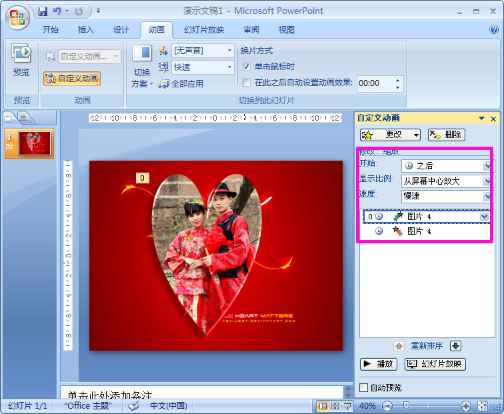Switch to Normal view in the status bar
Image resolution: width=504 pixels, height=414 pixels.
point(323,406)
